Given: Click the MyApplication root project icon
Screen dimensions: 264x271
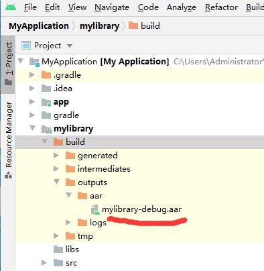Looking at the screenshot, I should tap(34, 62).
